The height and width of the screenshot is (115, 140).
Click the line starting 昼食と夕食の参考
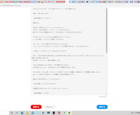(x=47, y=79)
